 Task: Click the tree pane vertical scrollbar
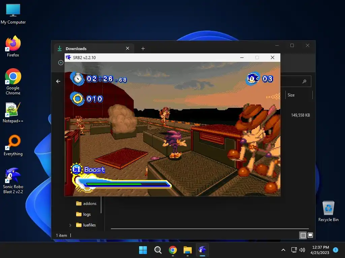(x=101, y=205)
